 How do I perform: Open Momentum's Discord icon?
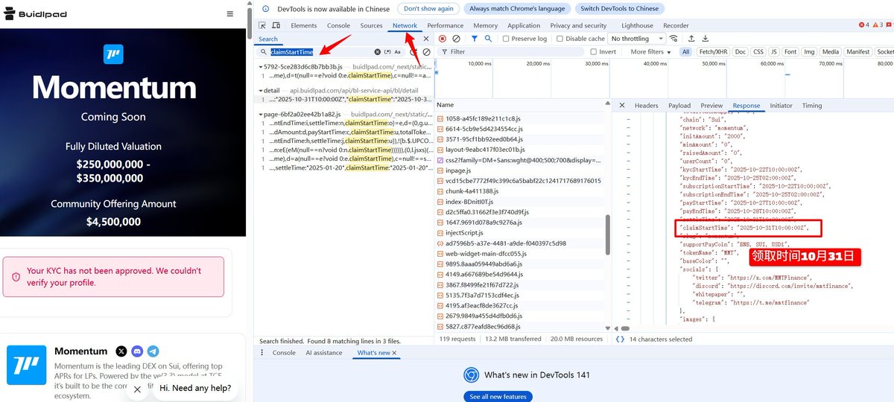[137, 351]
